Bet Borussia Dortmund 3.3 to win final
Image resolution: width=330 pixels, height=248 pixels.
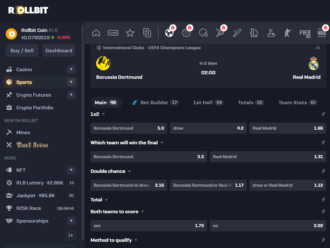(148, 157)
